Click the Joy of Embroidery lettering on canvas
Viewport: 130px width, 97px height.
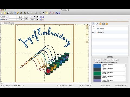pyautogui.click(x=45, y=37)
